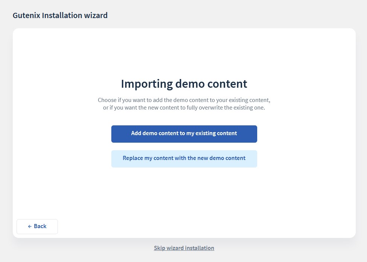Click the line 'Choose if you want to add the demo content'
The image size is (367, 262).
tap(184, 100)
